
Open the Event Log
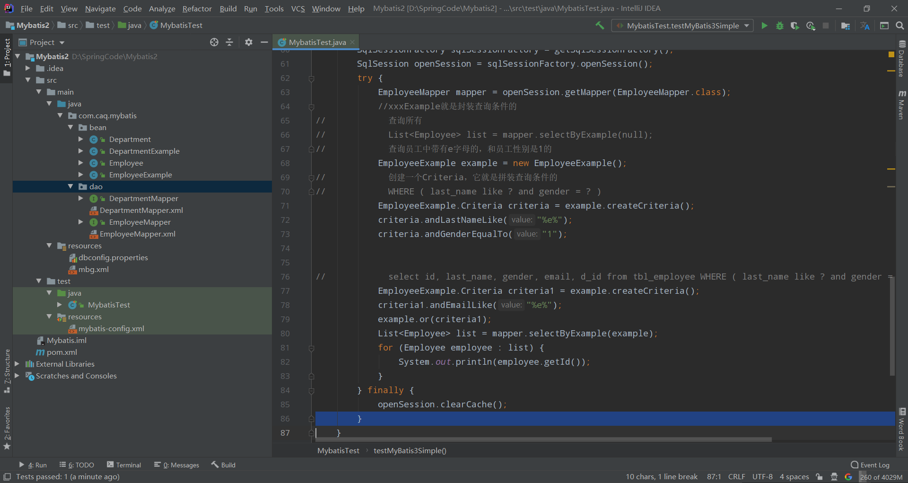click(x=870, y=465)
